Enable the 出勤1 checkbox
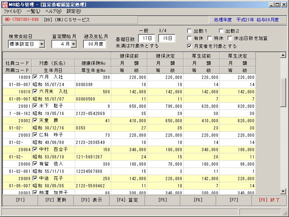The width and height of the screenshot is (289, 217). pyautogui.click(x=189, y=31)
